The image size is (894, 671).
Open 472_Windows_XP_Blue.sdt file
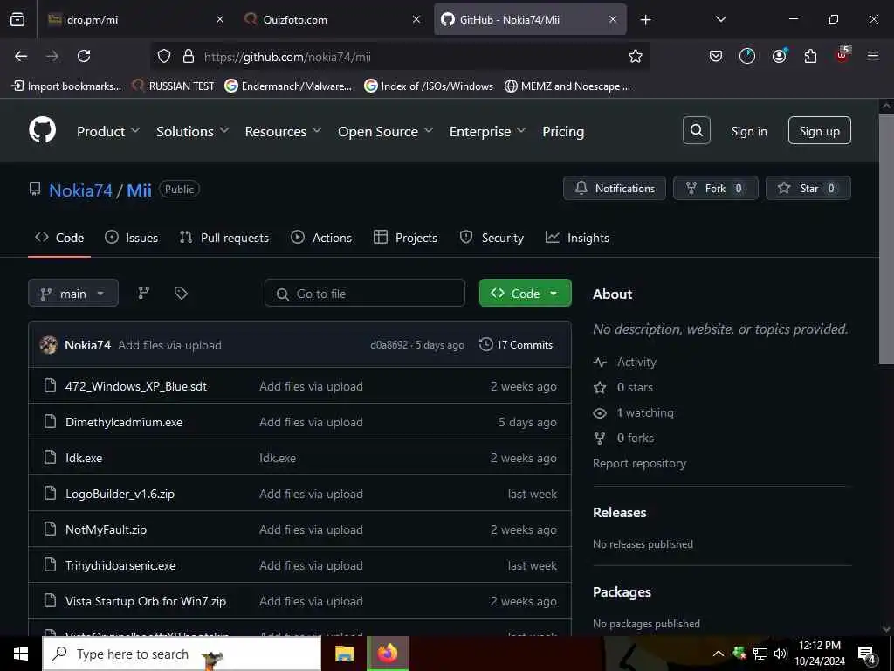point(135,386)
